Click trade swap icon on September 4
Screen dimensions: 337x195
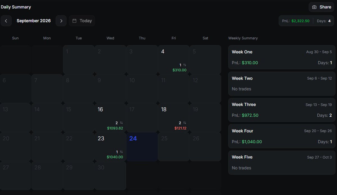pyautogui.click(x=185, y=65)
